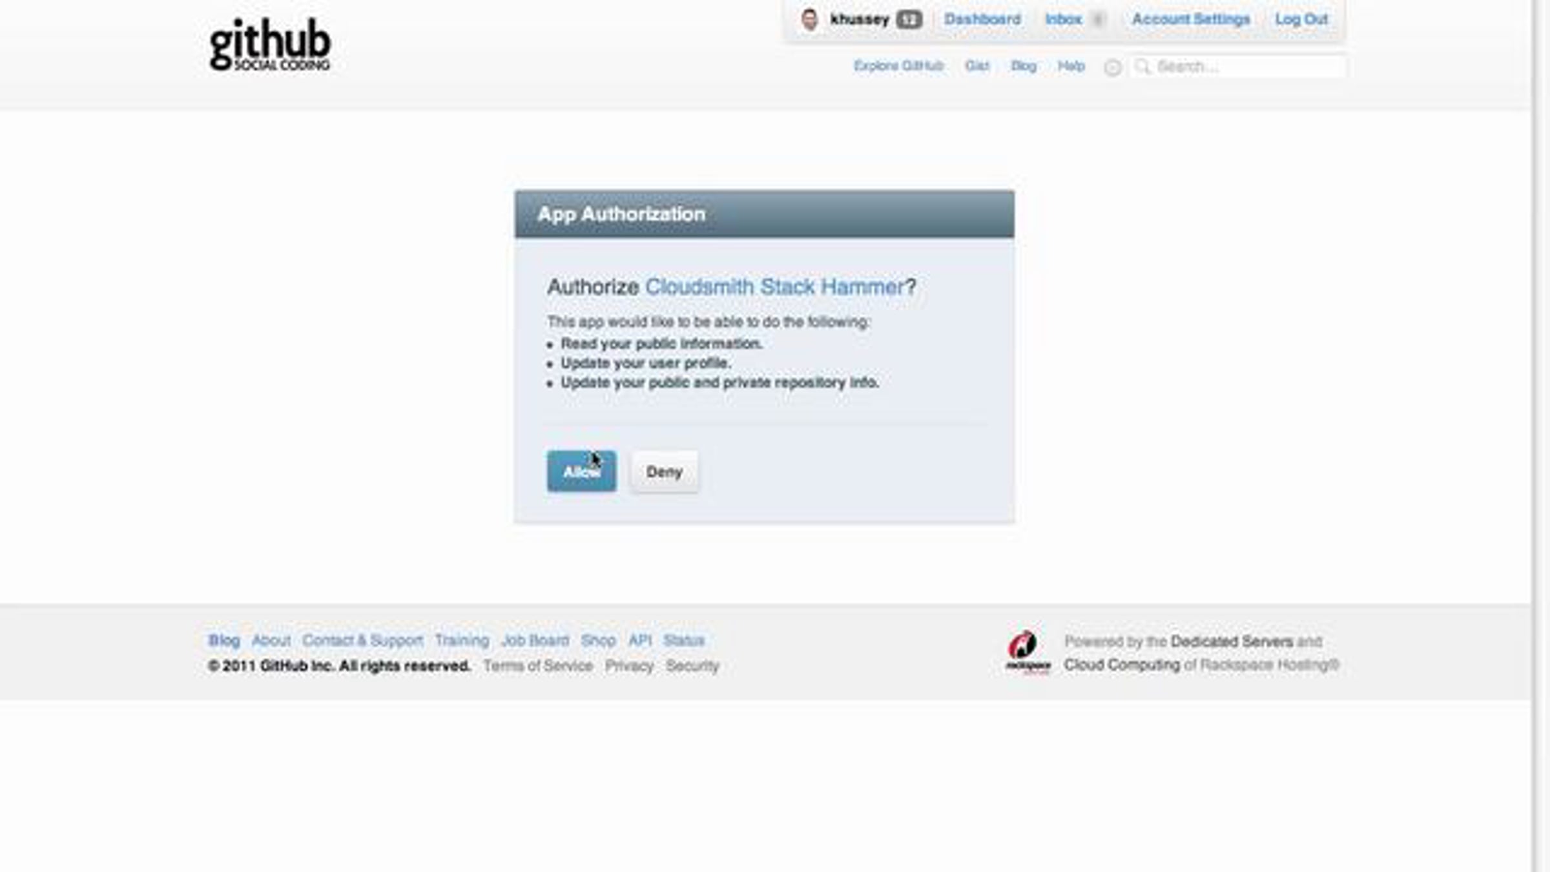Click the search magnifier icon

coord(1142,67)
